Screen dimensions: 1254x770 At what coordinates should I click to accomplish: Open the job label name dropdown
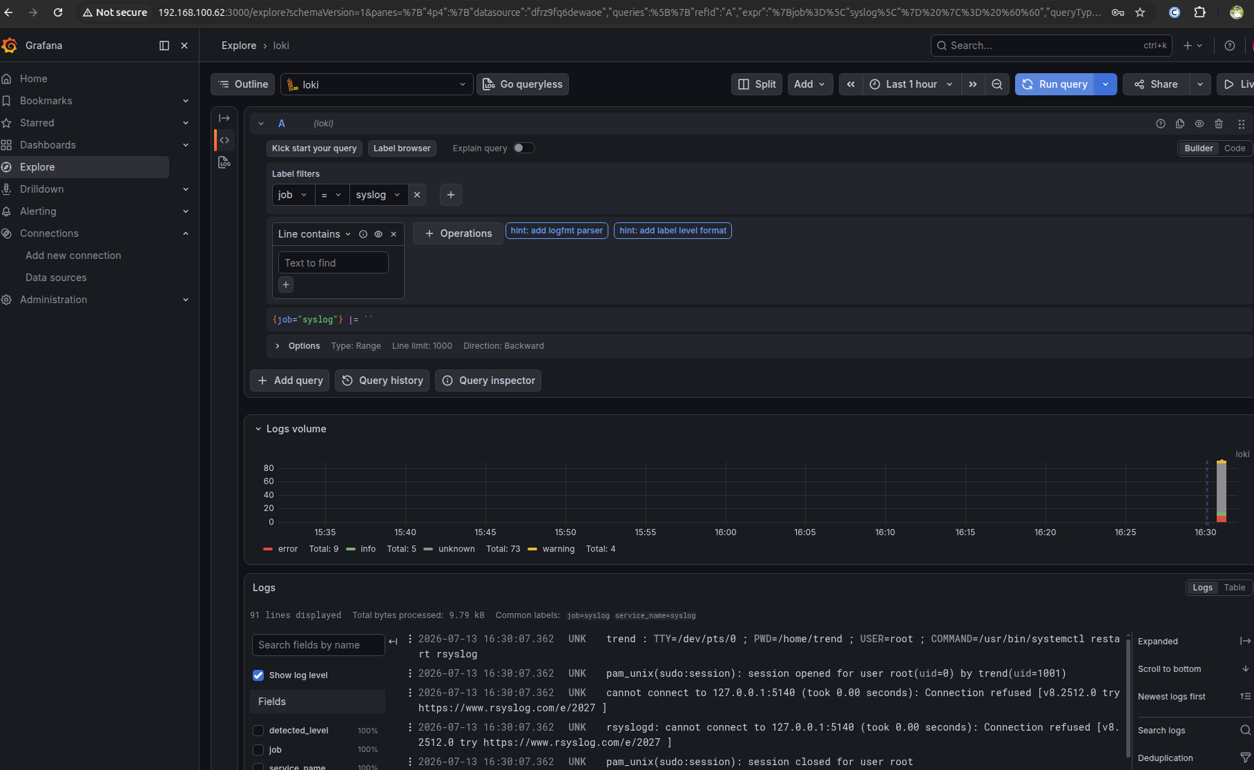[293, 195]
